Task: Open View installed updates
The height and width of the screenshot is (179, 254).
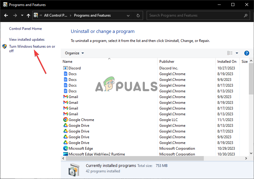Action: pos(27,39)
